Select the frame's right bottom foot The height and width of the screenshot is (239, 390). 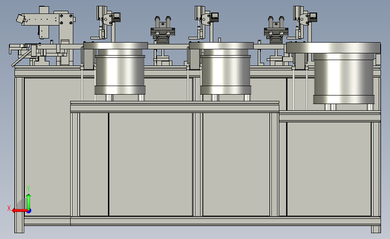(376, 229)
